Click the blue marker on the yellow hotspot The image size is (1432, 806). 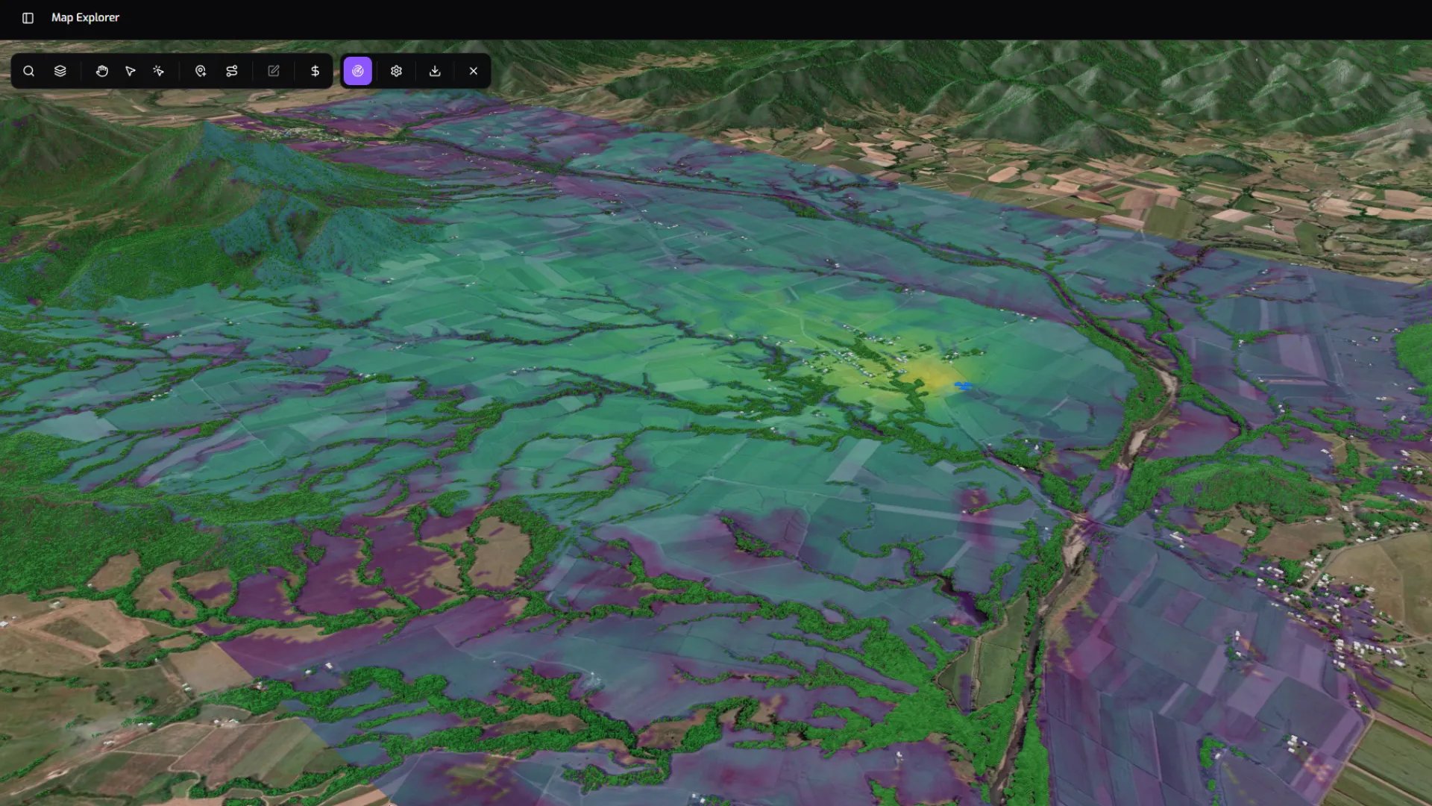(964, 386)
